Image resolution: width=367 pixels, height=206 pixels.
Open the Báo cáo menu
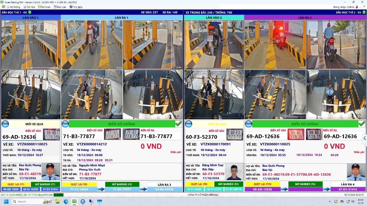60,7
